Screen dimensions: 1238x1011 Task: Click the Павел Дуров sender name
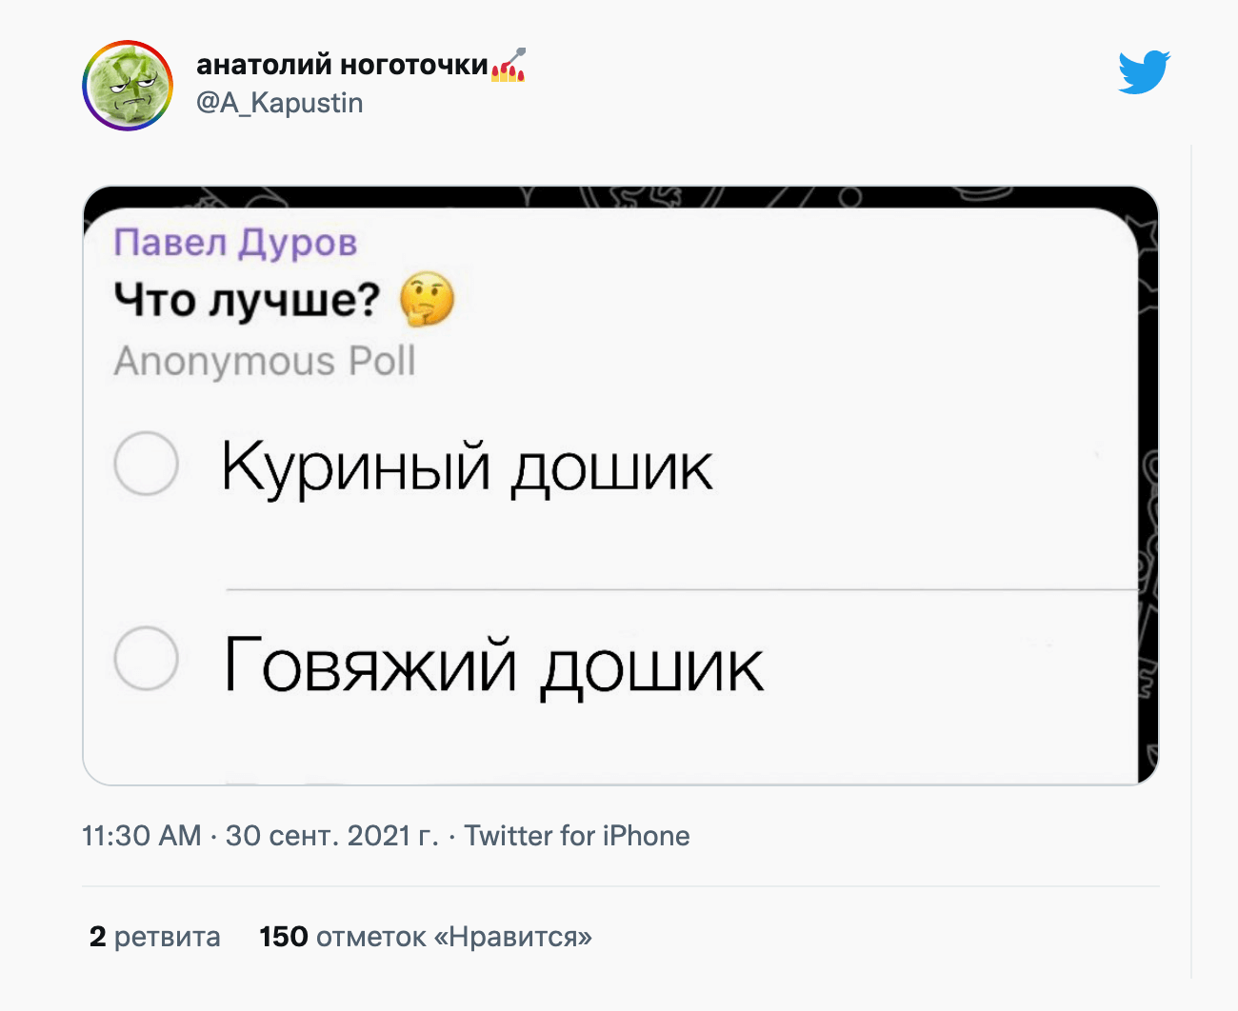click(x=235, y=243)
